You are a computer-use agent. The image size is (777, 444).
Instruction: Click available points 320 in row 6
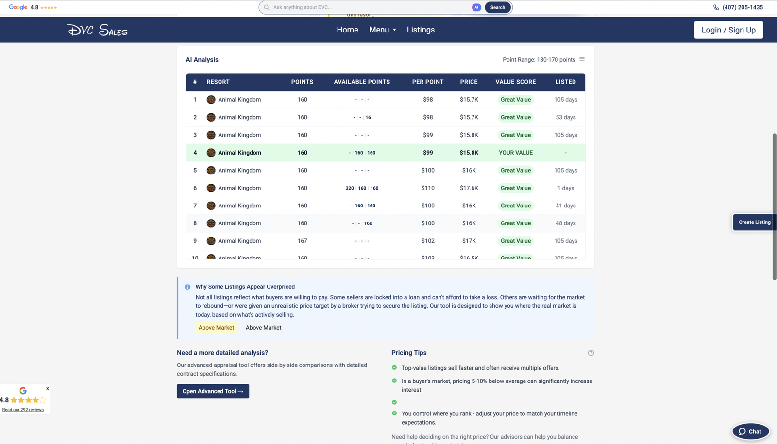350,188
